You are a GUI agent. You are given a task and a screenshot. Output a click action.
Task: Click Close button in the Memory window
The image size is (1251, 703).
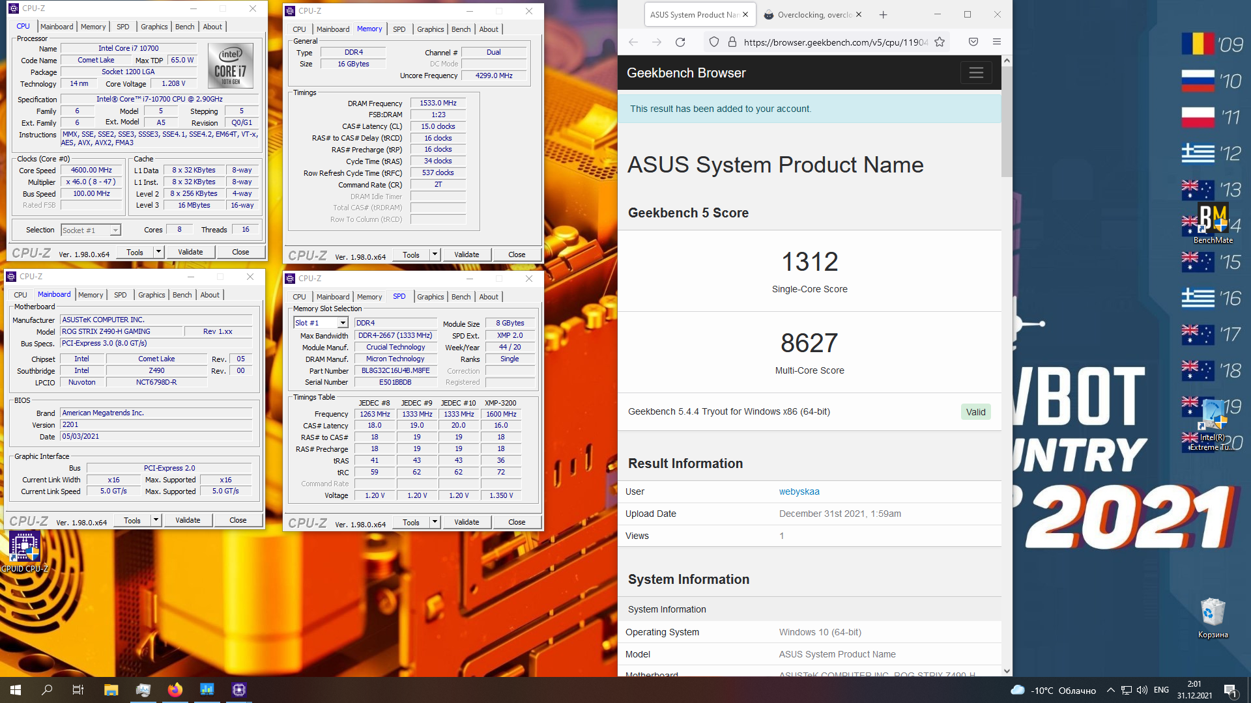517,255
